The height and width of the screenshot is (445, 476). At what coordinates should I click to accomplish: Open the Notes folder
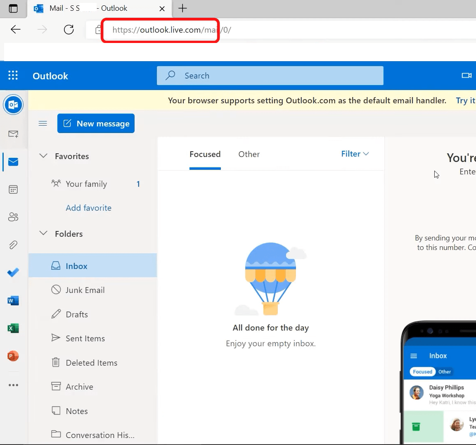[x=92, y=411]
